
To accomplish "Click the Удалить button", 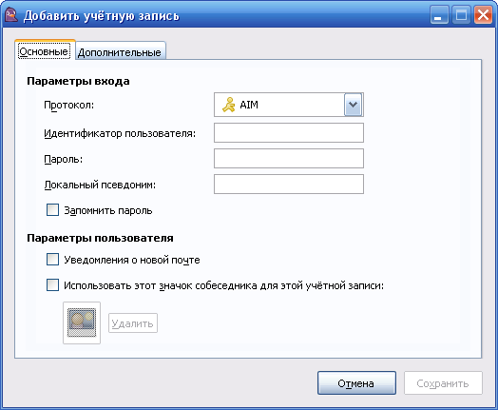I will (133, 323).
